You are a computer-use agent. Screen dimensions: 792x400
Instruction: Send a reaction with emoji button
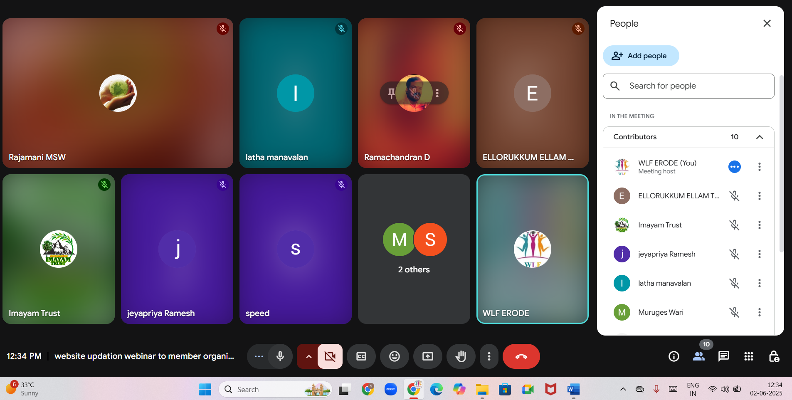tap(395, 356)
